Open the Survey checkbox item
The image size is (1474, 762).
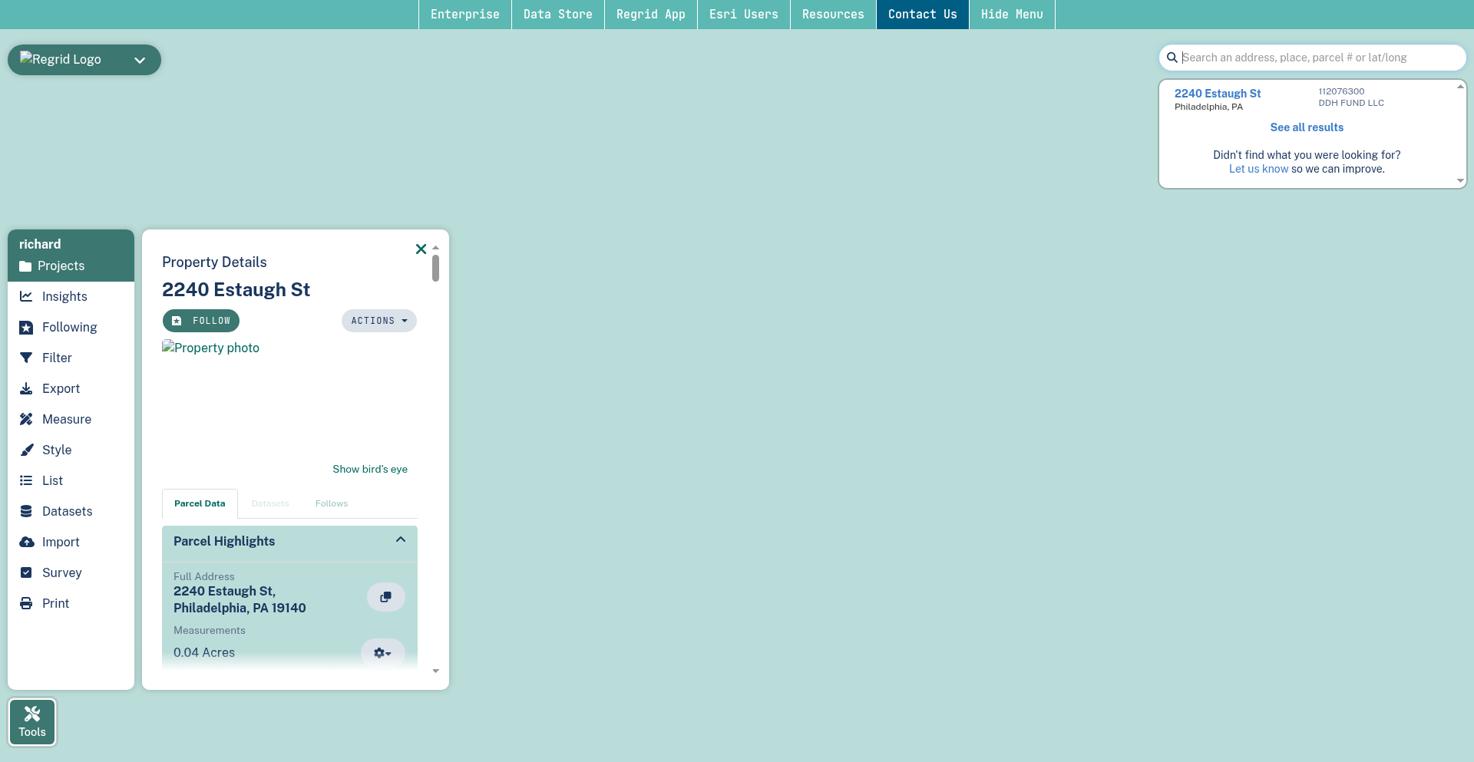click(26, 572)
